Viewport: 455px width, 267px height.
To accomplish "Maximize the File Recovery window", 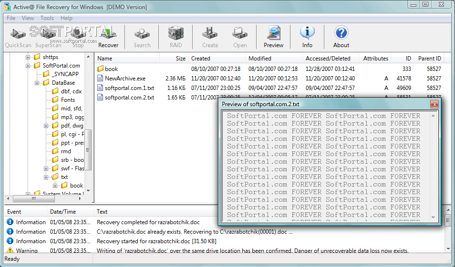I will tap(425, 4).
